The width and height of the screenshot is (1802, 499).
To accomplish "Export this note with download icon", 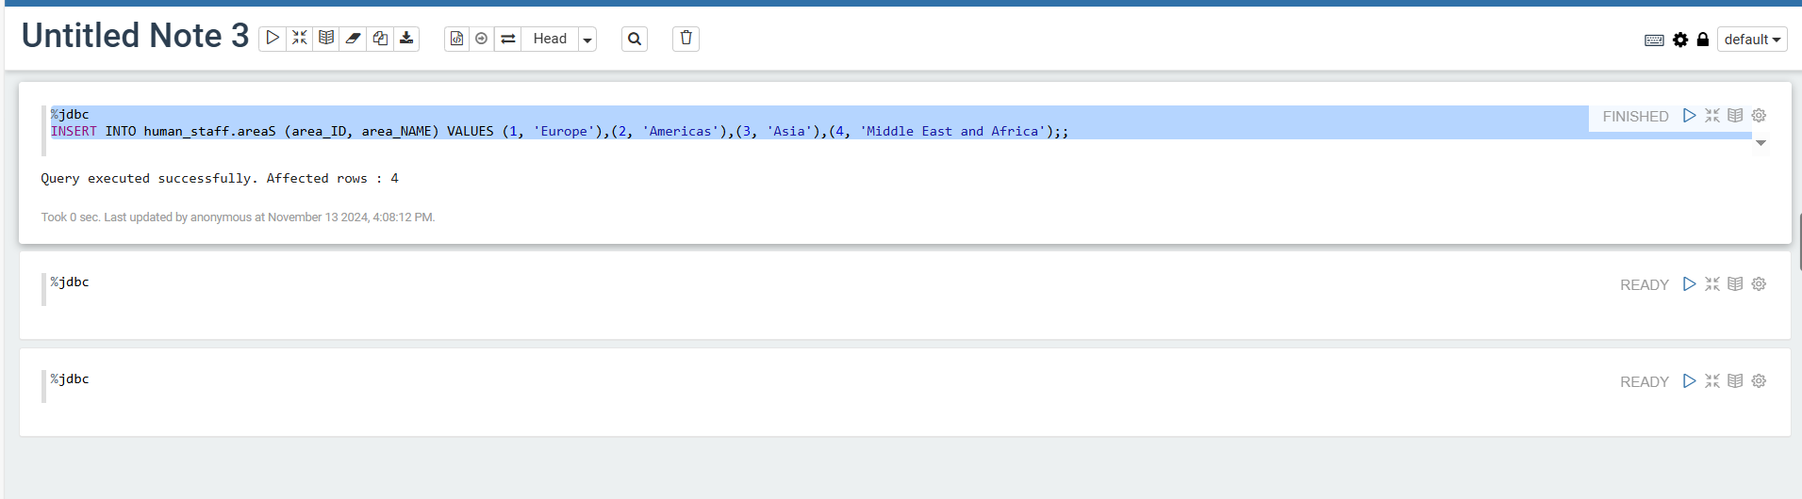I will click(406, 39).
